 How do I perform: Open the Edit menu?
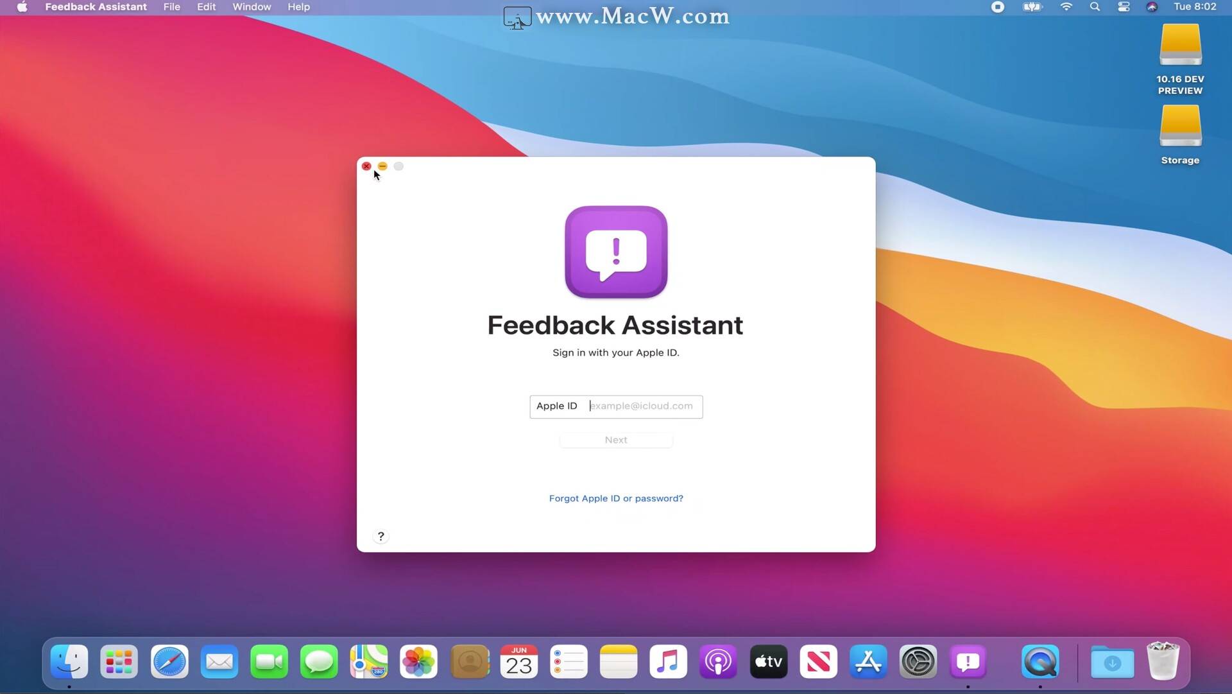coord(206,7)
